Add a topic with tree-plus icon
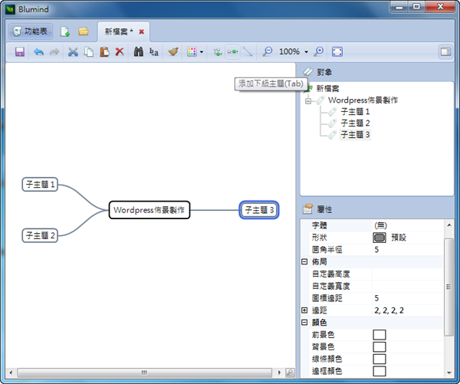 [x=218, y=52]
